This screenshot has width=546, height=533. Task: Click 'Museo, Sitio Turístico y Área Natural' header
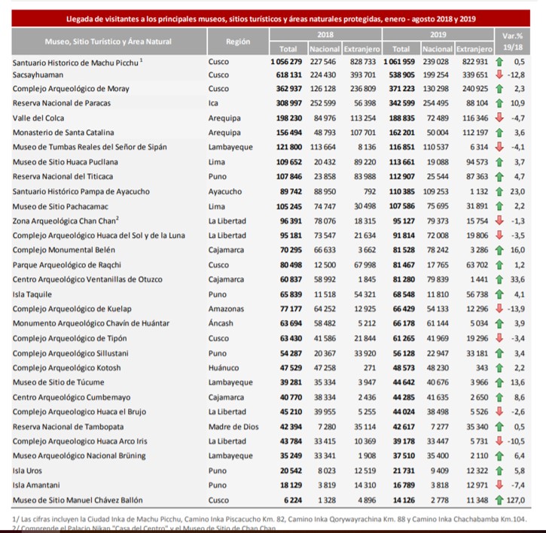pos(108,41)
